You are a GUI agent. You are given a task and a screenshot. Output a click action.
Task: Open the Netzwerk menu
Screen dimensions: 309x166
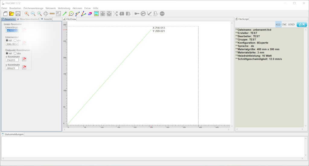[x=51, y=8]
